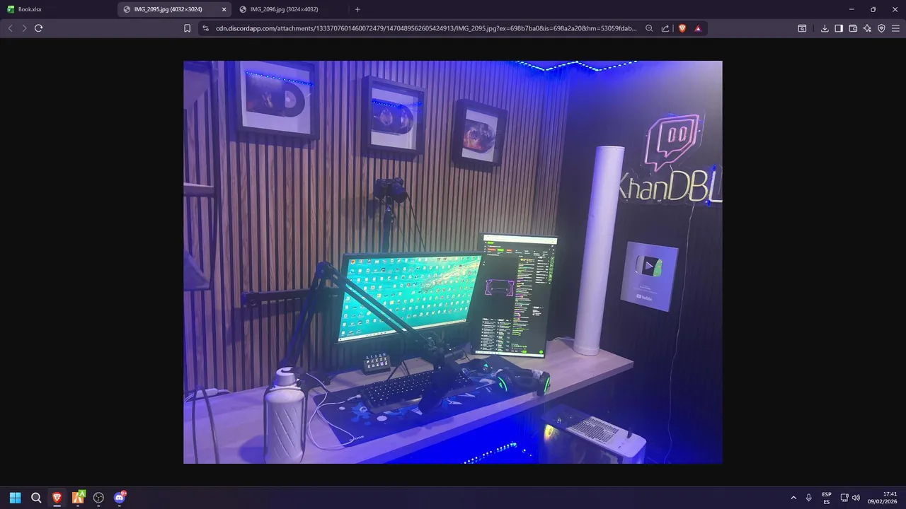Click the microphone tray icon
906x509 pixels.
tap(808, 498)
